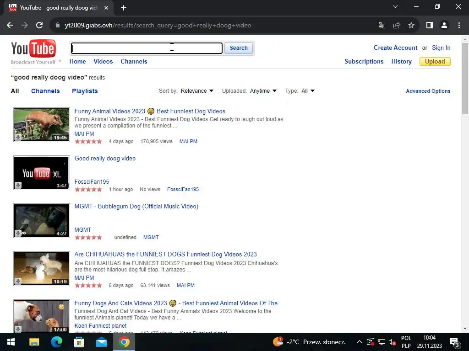Screen dimensions: 469x351
Task: Click the browser address bar URL
Action: coord(158,26)
